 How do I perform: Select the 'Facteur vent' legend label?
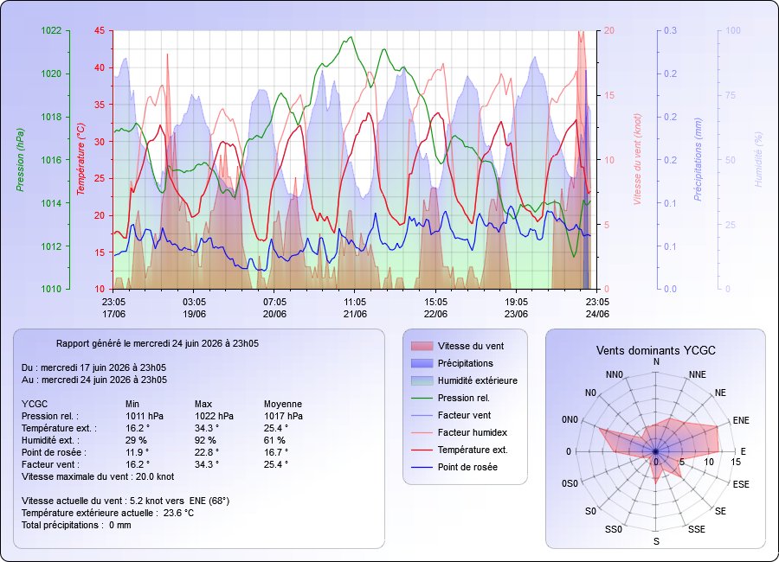click(464, 415)
